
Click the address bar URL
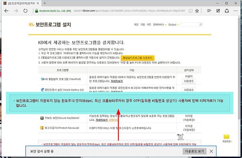coord(129,11)
